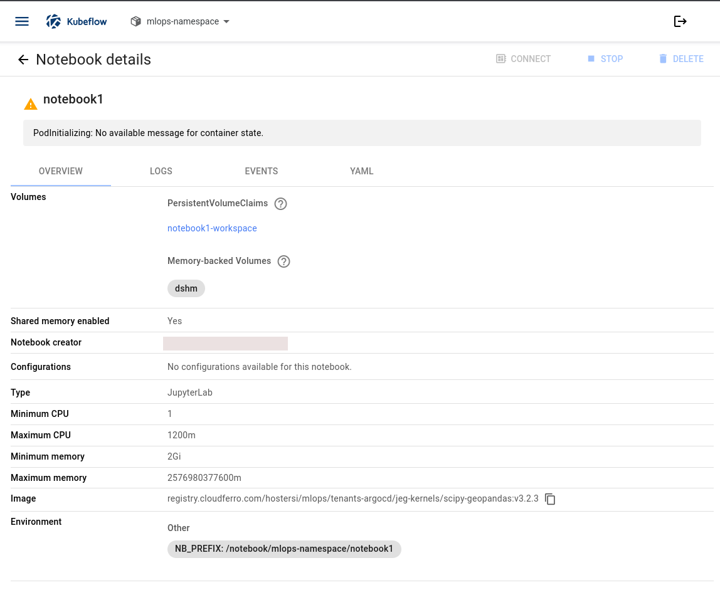The height and width of the screenshot is (590, 720).
Task: Click the '2Gi' Minimum memory value
Action: point(174,456)
